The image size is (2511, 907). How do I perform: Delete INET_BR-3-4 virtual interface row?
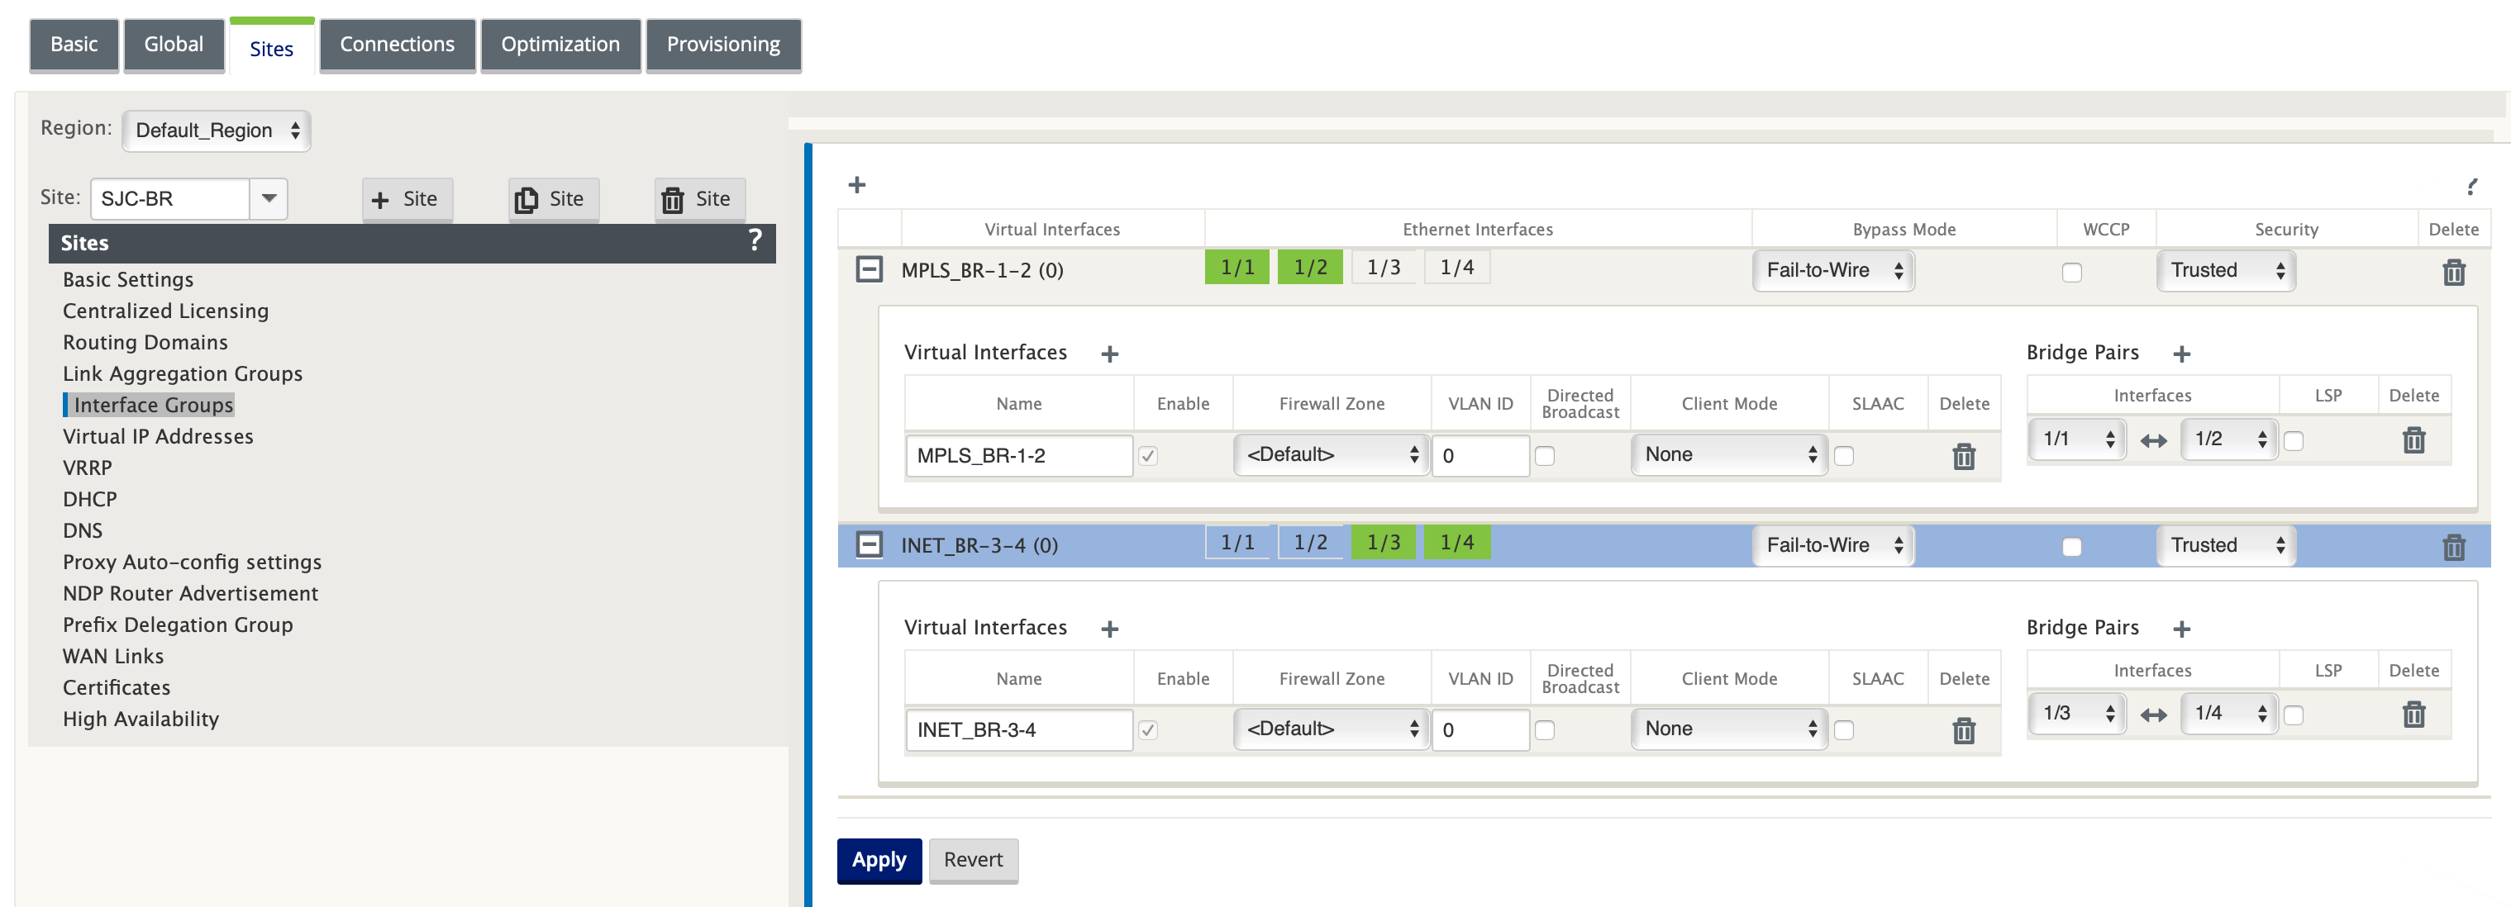click(x=1963, y=731)
